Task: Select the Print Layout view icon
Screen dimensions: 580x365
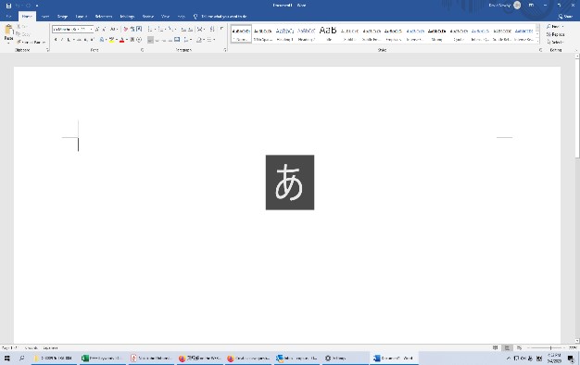Action: [507, 347]
